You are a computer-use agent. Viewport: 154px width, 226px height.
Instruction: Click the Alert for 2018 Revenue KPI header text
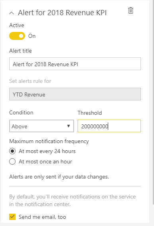(x=62, y=12)
